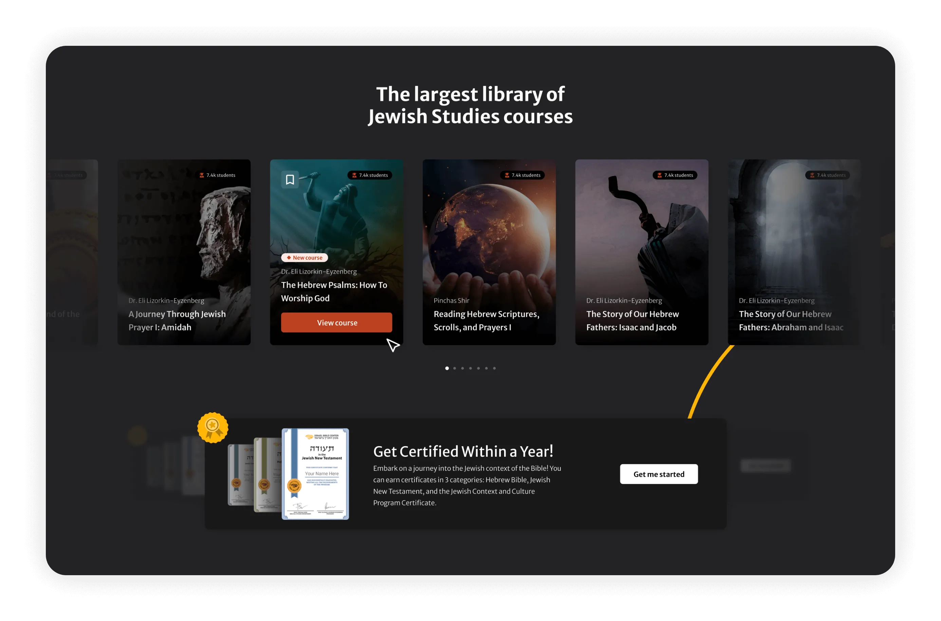The image size is (941, 621).
Task: Select the fourth carousel pagination dot
Action: click(470, 368)
